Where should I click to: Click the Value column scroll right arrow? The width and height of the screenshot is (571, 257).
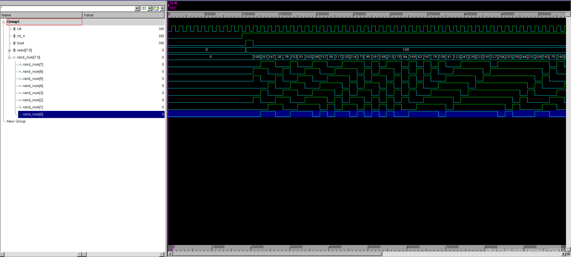tap(162, 254)
